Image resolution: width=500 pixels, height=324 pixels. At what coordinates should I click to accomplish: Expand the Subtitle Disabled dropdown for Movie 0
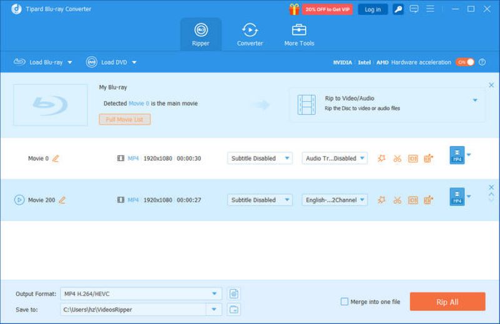click(259, 159)
